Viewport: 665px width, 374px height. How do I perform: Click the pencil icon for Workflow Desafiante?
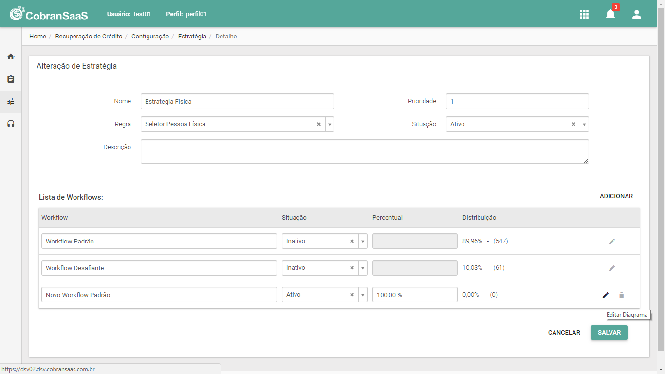tap(612, 268)
